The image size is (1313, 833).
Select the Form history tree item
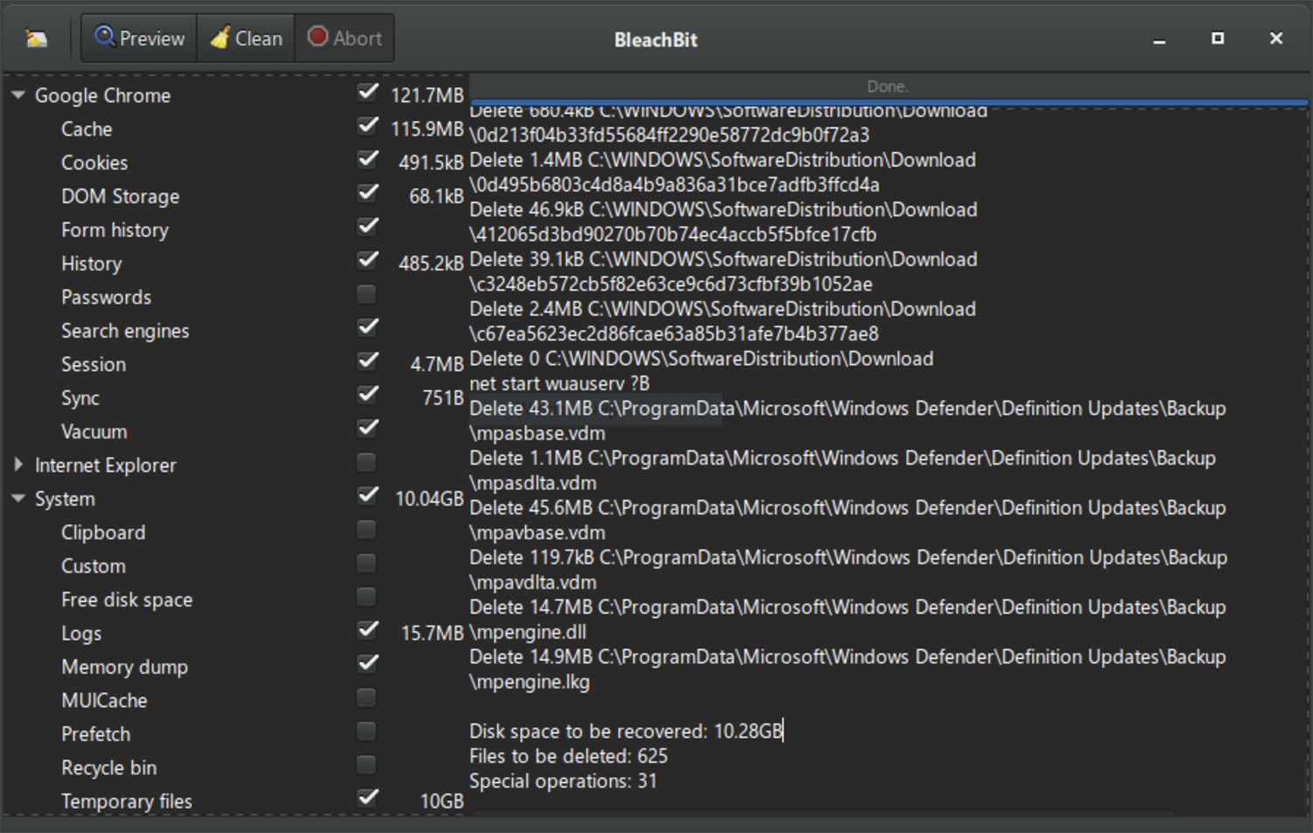(x=115, y=230)
